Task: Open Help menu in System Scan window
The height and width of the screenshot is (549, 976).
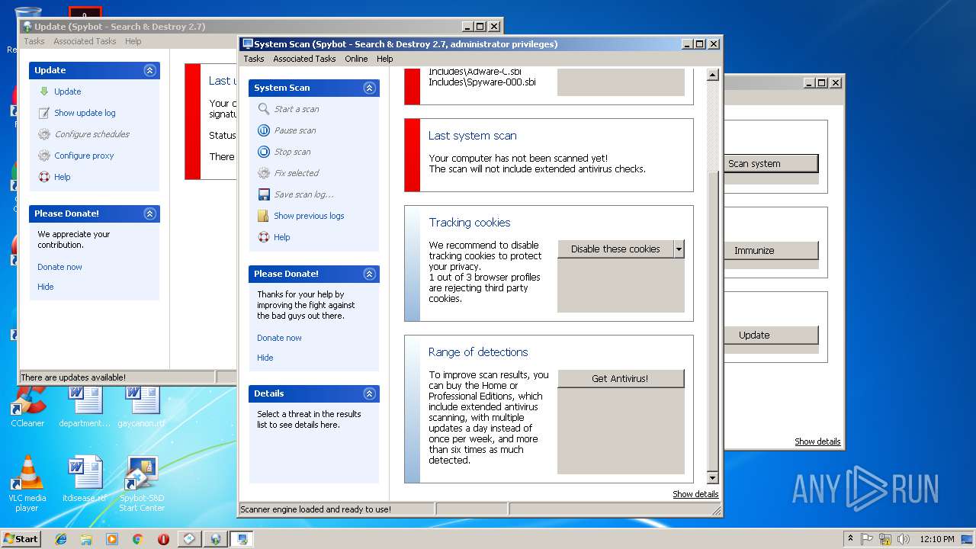Action: (x=385, y=59)
